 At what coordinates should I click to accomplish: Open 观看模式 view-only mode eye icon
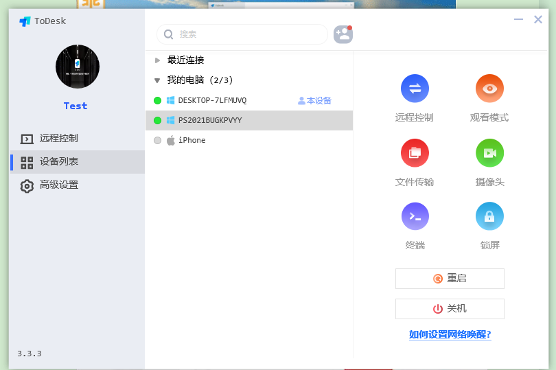[x=489, y=89]
